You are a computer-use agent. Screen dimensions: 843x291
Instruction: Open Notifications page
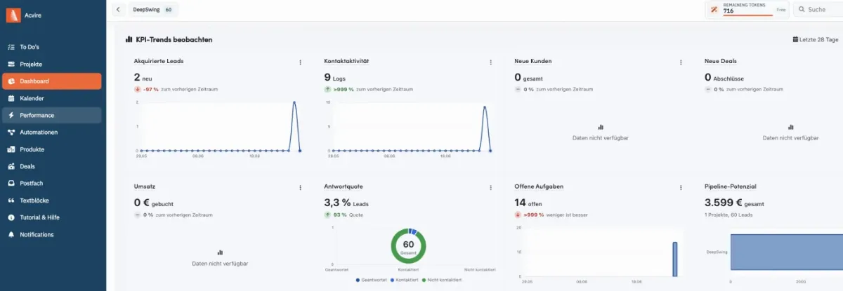(52, 234)
